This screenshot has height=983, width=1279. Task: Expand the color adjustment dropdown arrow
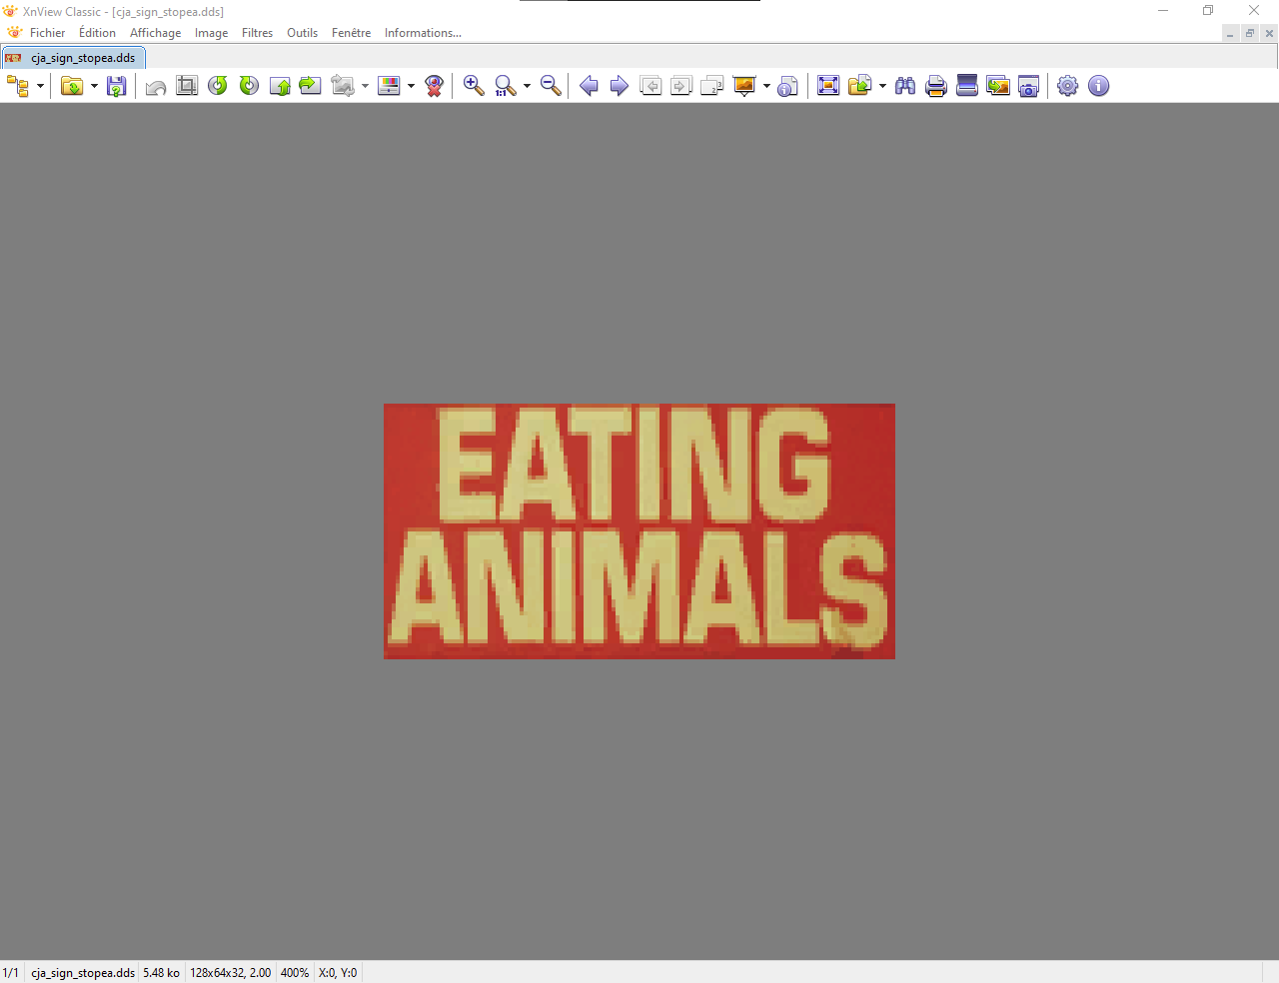pos(411,86)
